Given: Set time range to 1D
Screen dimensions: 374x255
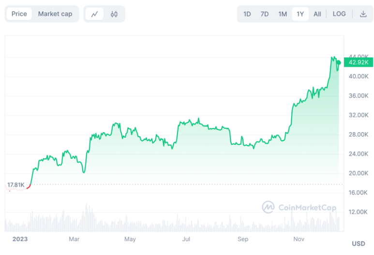Looking at the screenshot, I should (x=247, y=14).
